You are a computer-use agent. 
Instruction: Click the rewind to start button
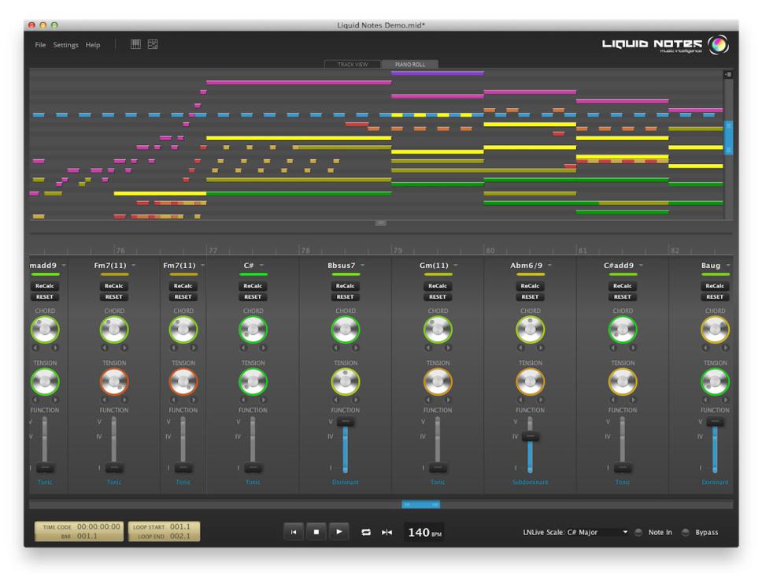(293, 532)
